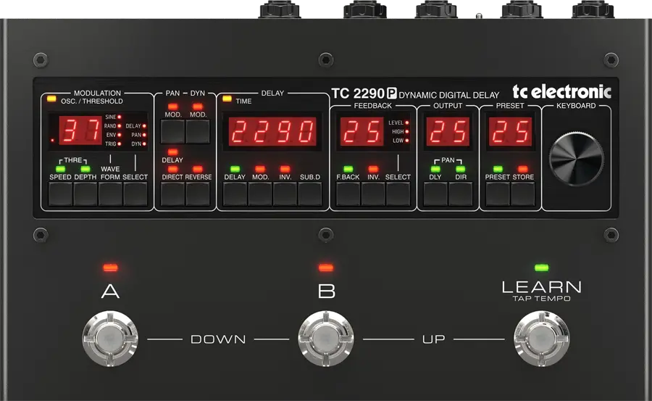This screenshot has width=652, height=401.
Task: Toggle the DYN MOD. button
Action: pos(198,131)
